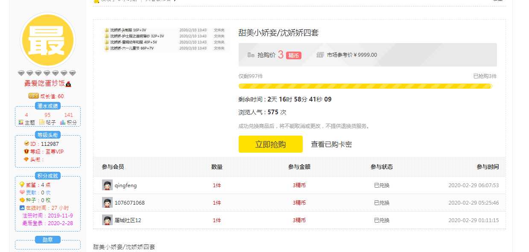
Task: Click the yellow note 帖子 icon
Action: 42,122
